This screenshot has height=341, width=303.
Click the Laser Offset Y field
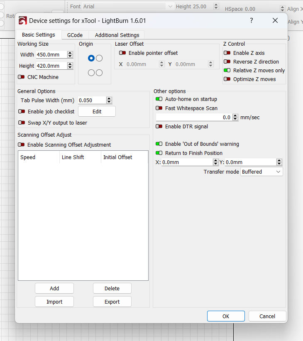click(191, 64)
